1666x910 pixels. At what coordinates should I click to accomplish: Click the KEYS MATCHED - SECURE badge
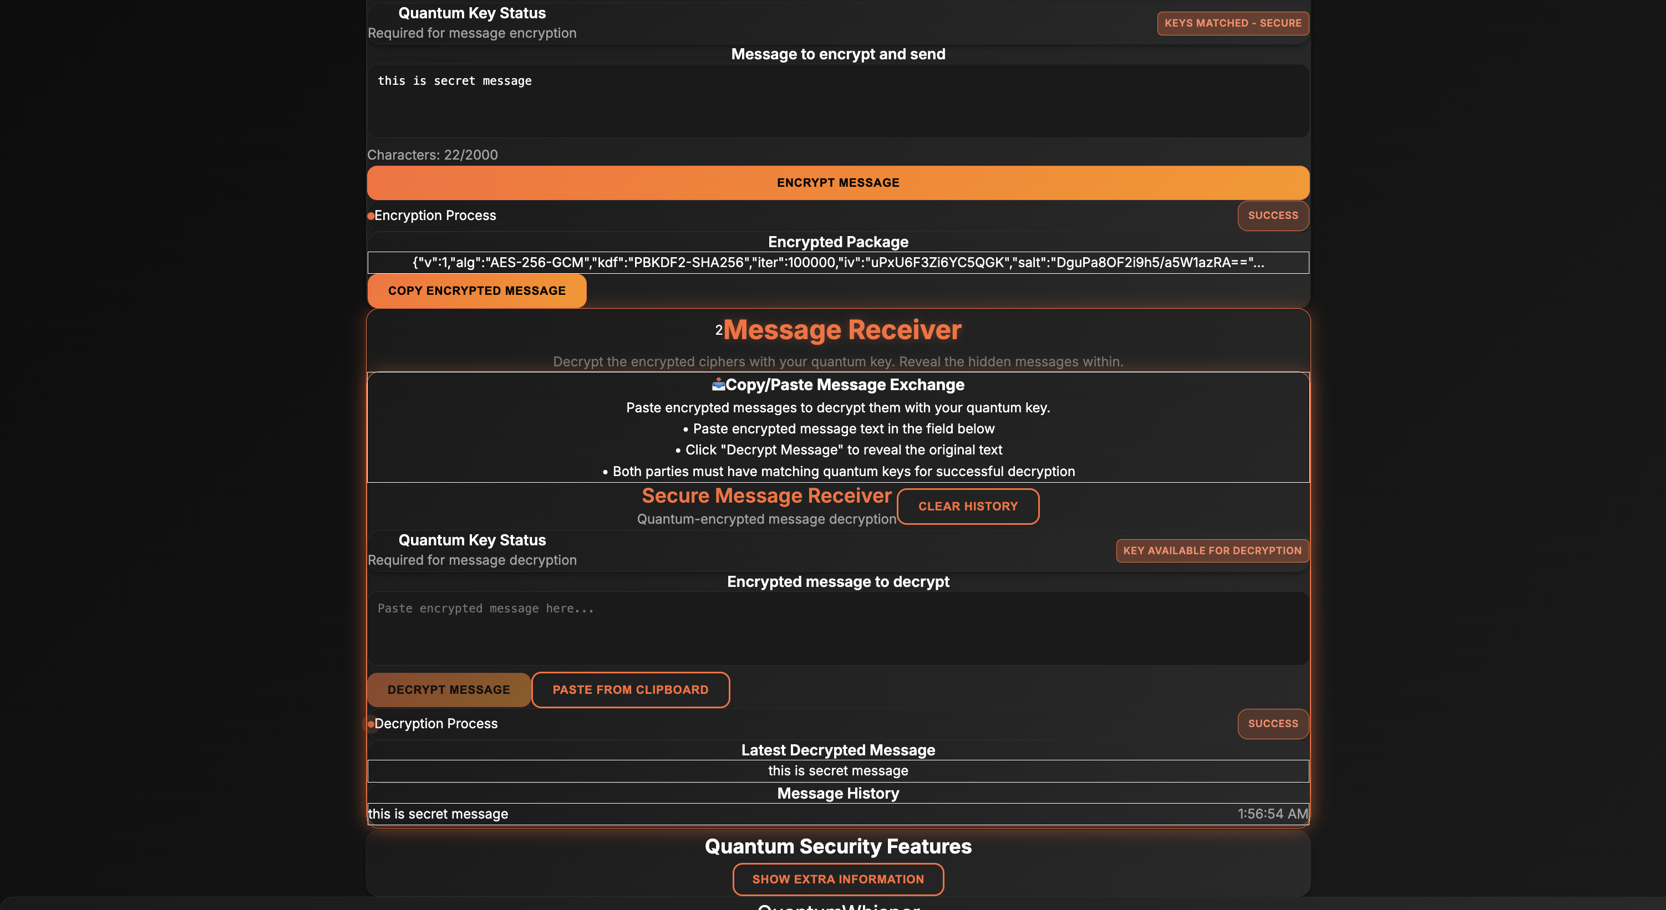click(1233, 23)
